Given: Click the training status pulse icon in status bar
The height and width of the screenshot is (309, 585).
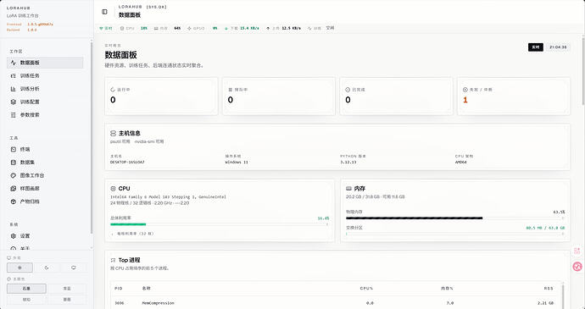Looking at the screenshot, I should (309, 28).
